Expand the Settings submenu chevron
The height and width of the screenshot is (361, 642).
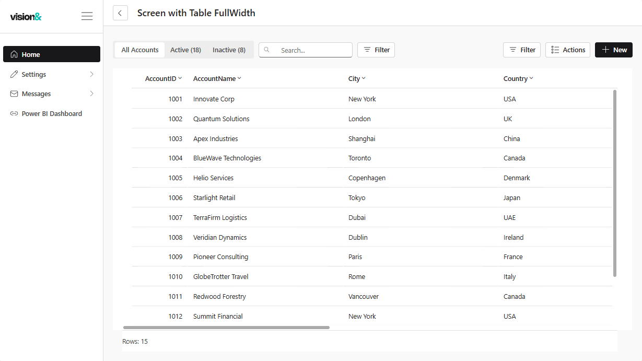pyautogui.click(x=92, y=74)
